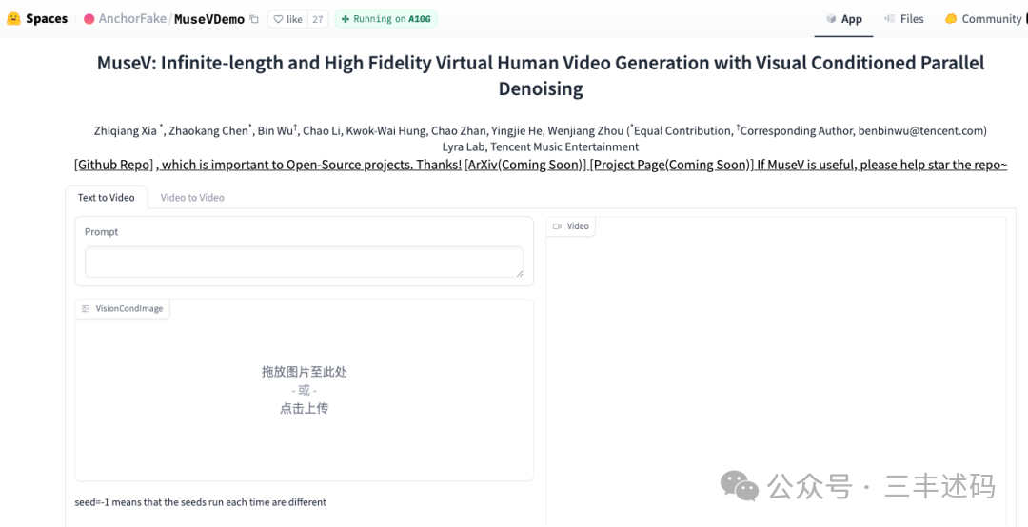This screenshot has width=1028, height=527.
Task: Focus the Prompt text box
Action: [305, 263]
